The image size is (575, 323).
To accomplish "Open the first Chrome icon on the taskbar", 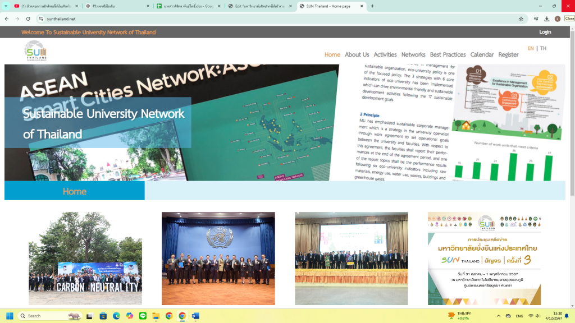I will click(169, 316).
